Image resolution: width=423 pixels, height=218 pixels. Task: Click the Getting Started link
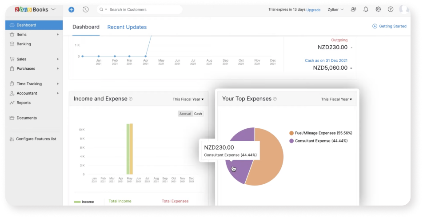click(389, 26)
